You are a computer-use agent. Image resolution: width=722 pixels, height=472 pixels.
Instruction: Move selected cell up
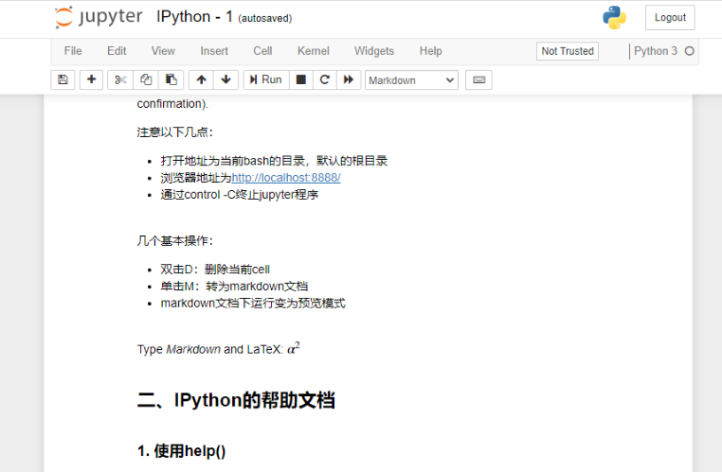coord(201,80)
